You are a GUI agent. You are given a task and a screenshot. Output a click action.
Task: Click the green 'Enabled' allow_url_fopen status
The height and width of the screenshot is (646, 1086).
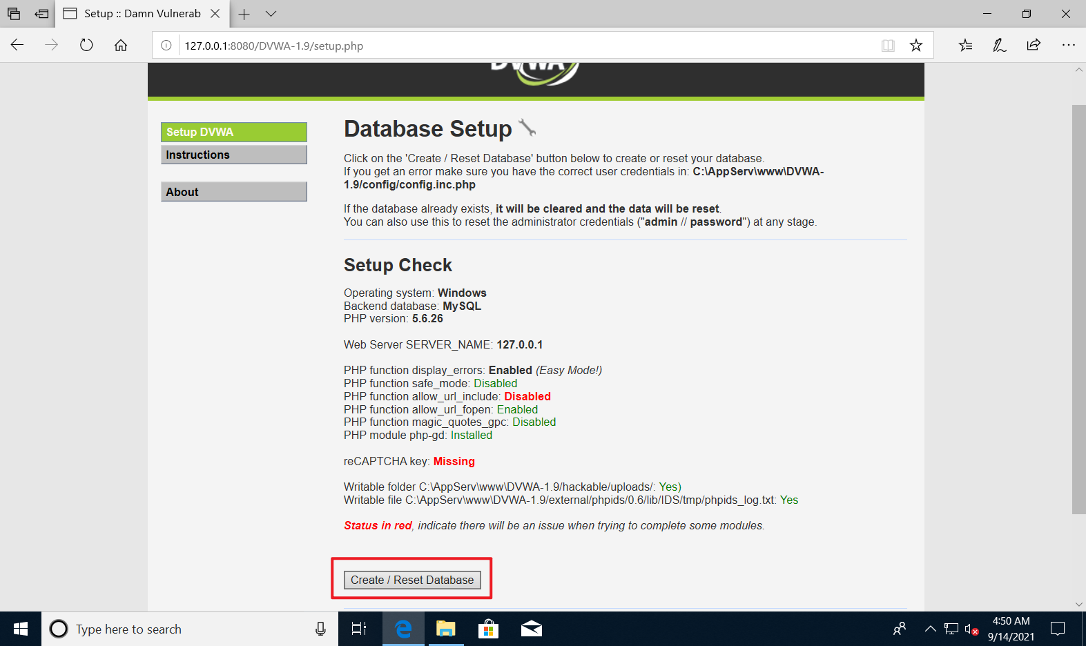click(517, 409)
